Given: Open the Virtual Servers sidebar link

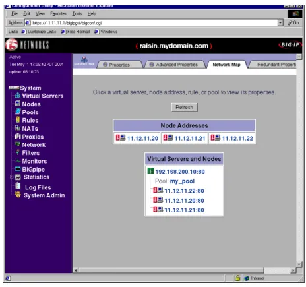Looking at the screenshot, I should point(43,96).
